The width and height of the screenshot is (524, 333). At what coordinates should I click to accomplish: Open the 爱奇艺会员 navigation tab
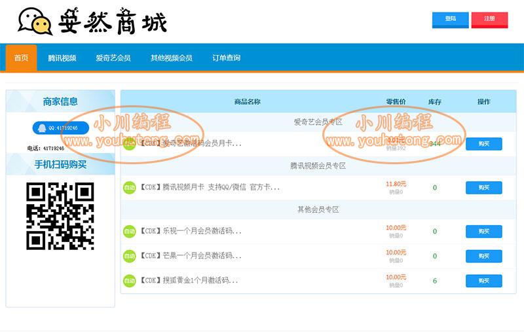click(113, 58)
